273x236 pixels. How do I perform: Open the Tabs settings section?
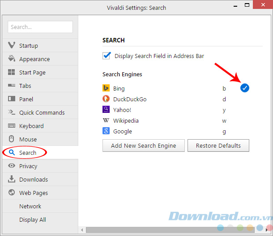[x=25, y=86]
